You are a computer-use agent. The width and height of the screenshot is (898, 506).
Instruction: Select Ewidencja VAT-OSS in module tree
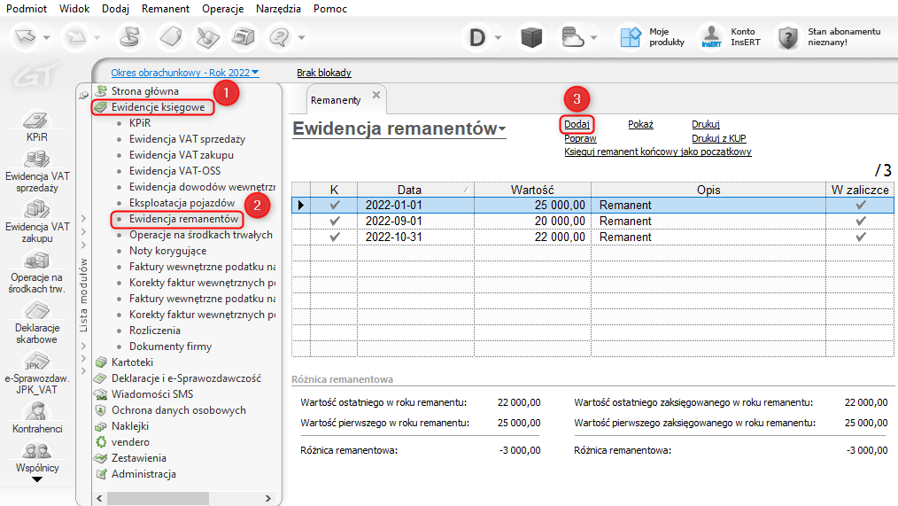tap(174, 171)
